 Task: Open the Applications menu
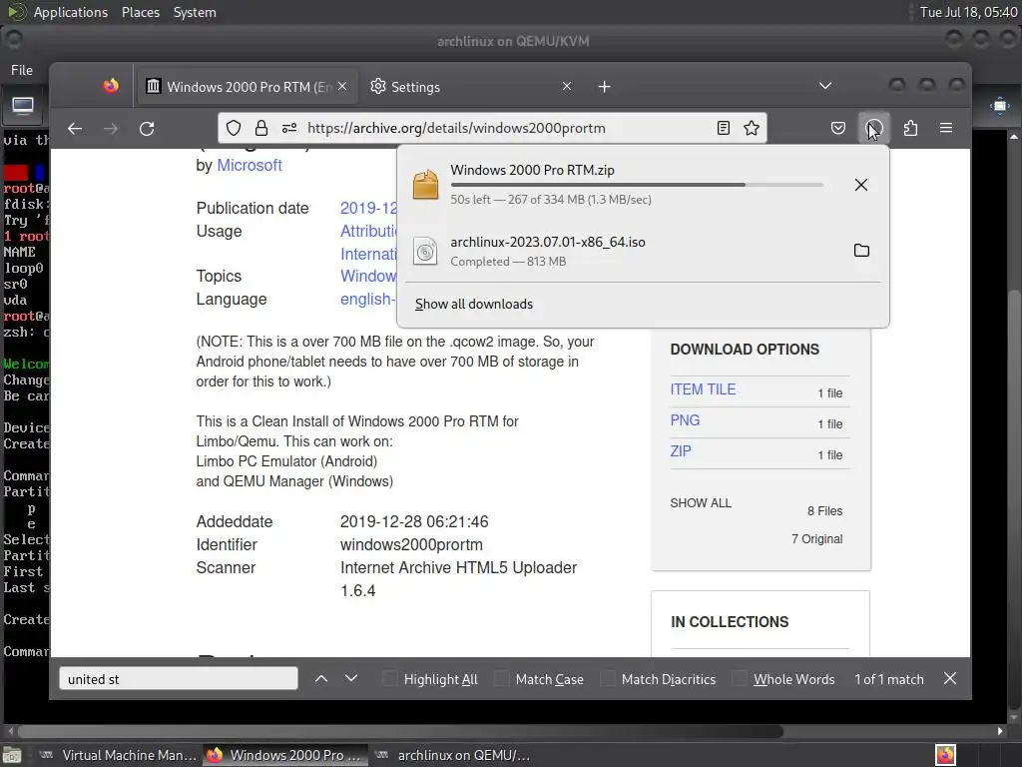point(71,12)
